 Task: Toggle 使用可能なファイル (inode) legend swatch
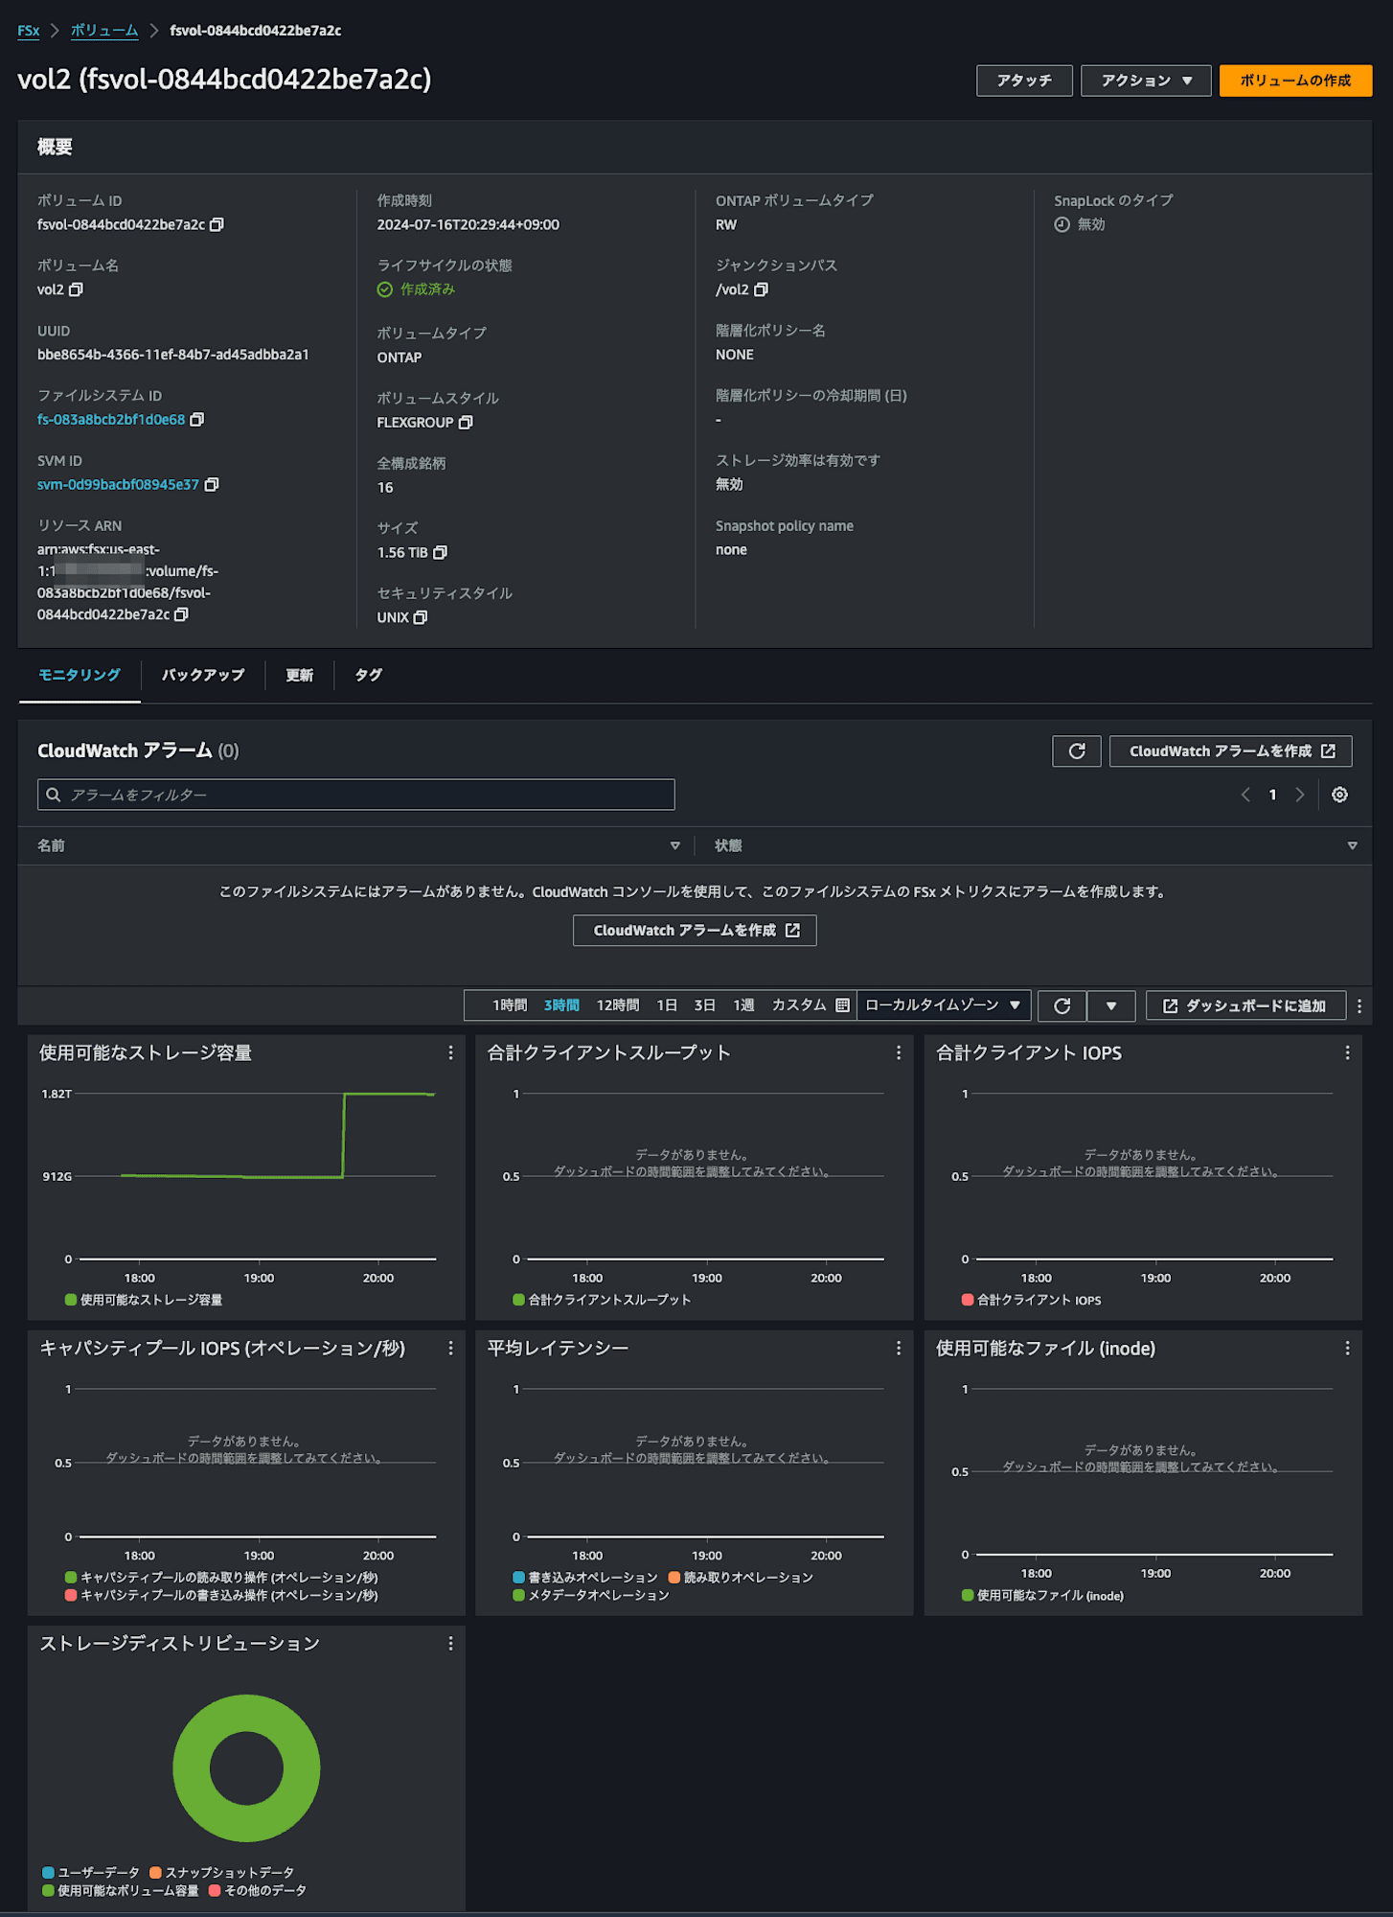tap(968, 1595)
